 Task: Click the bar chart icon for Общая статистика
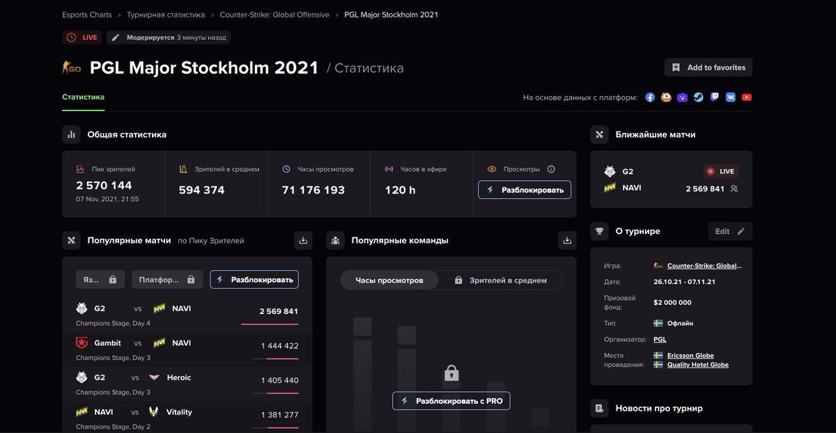(x=71, y=134)
